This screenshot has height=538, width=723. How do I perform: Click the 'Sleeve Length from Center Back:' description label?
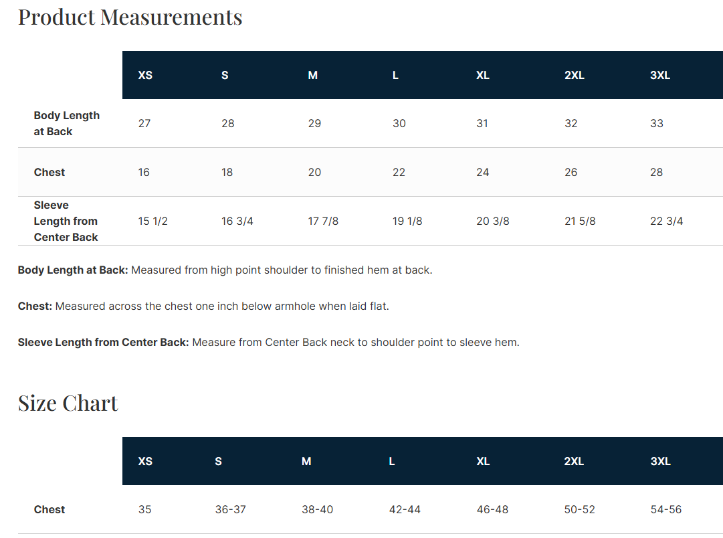pyautogui.click(x=103, y=343)
